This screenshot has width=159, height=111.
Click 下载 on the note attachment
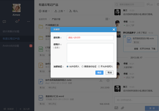[x=153, y=49]
